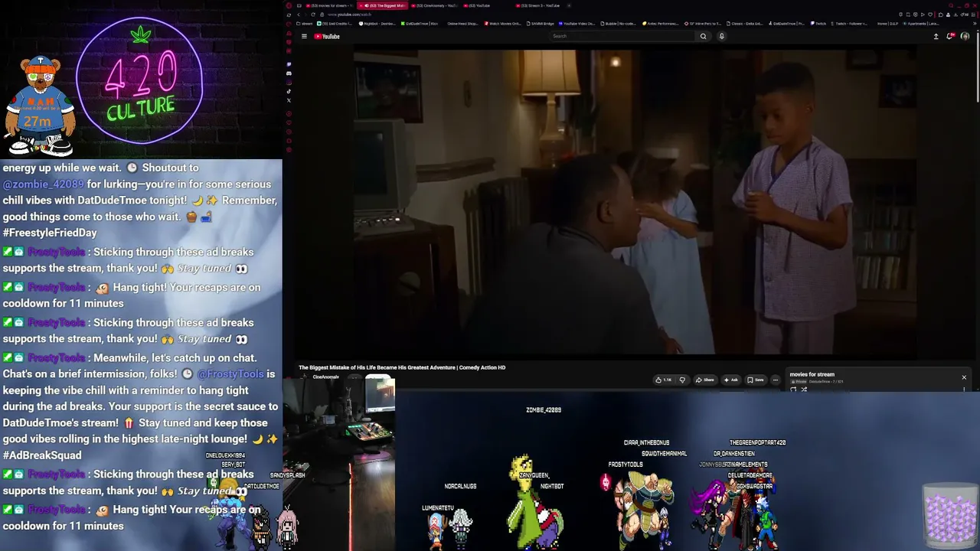Screen dimensions: 980x551
Task: Click @zombie_42089 mention in chat
Action: (43, 184)
